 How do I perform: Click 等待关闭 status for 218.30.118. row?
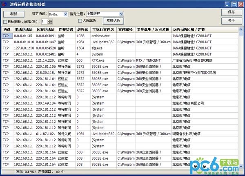pos(66,73)
